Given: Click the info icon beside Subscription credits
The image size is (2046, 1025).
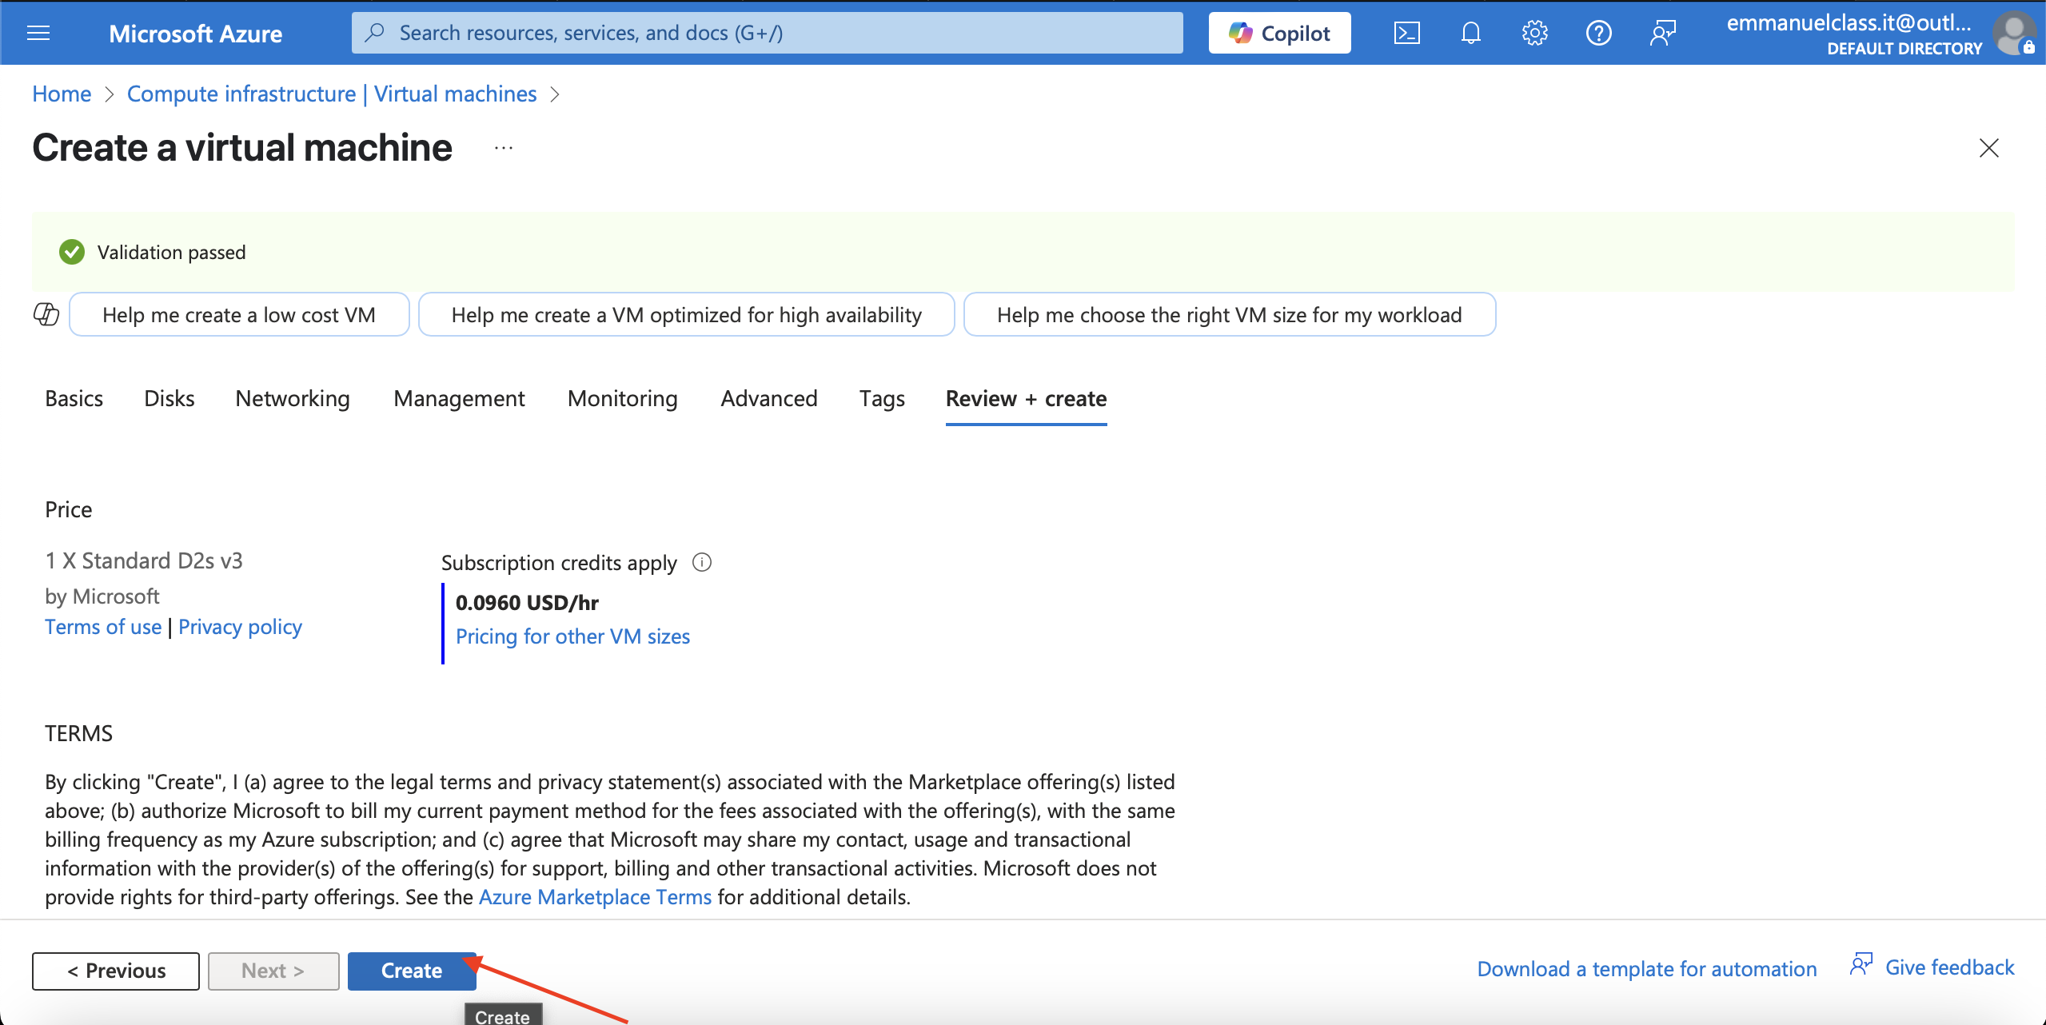Looking at the screenshot, I should tap(701, 562).
